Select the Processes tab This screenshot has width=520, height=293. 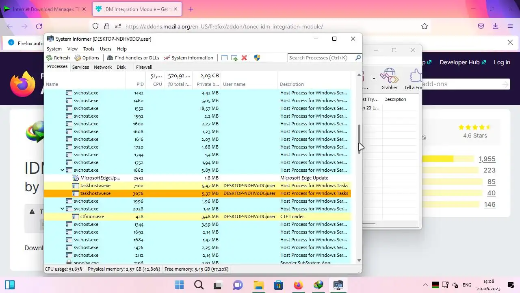[57, 67]
